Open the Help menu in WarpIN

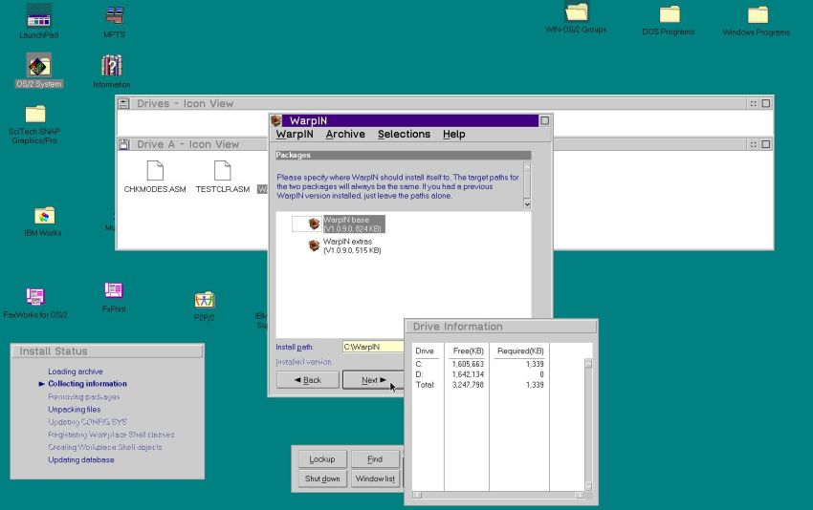tap(453, 134)
